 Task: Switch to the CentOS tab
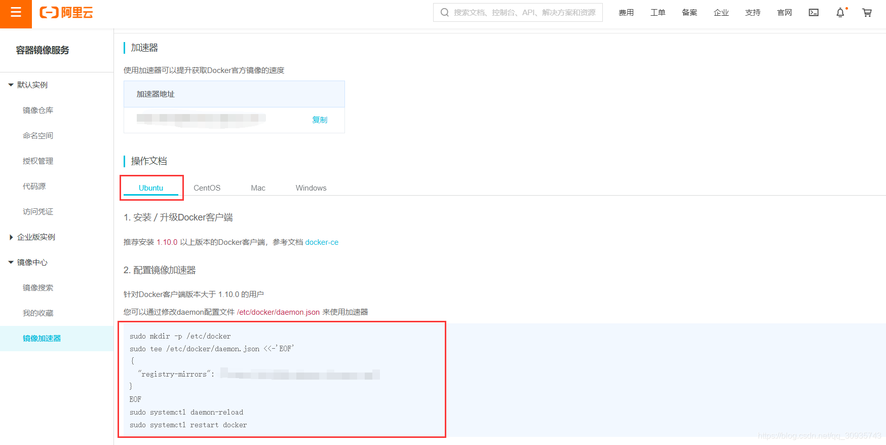click(207, 188)
